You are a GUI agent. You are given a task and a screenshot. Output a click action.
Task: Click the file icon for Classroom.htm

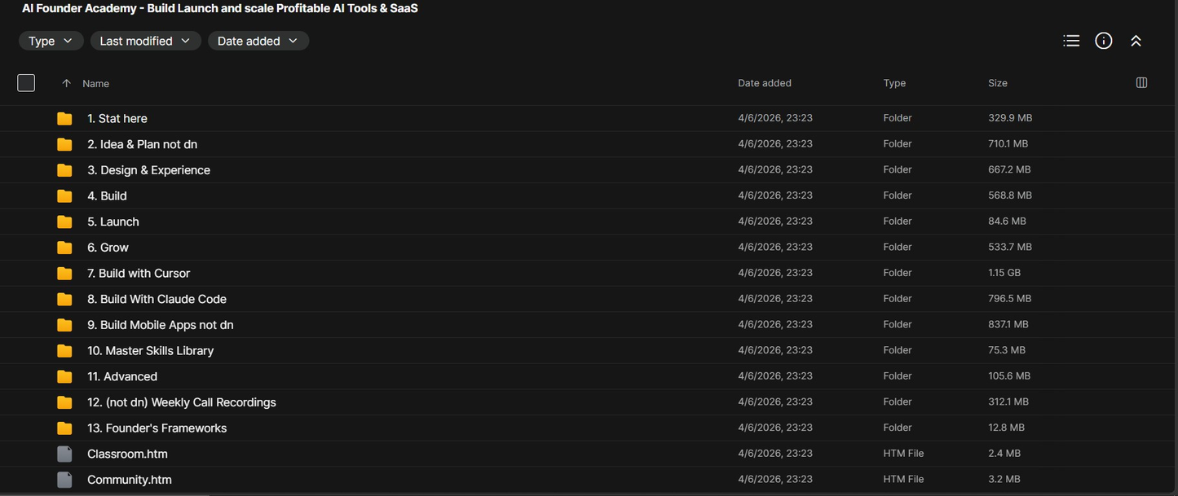click(64, 454)
